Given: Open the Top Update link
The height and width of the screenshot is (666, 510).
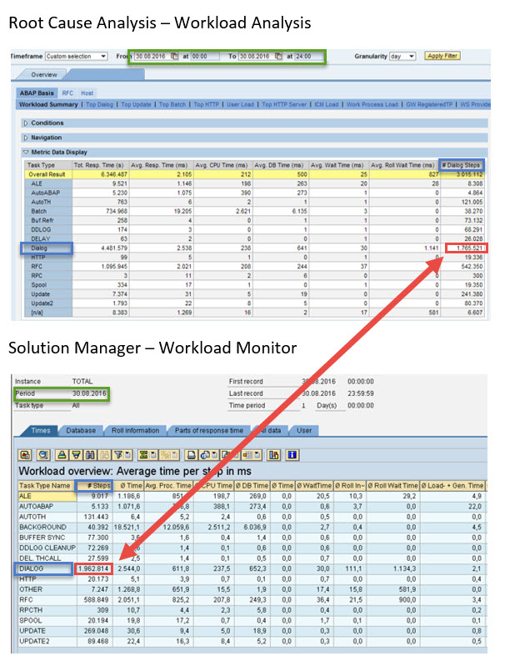Looking at the screenshot, I should [x=136, y=104].
